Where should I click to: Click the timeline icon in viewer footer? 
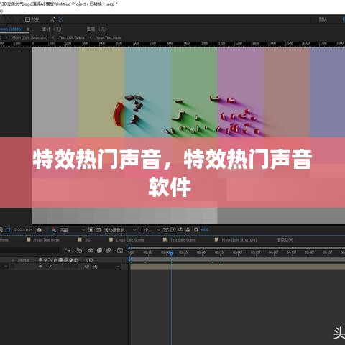[x=180, y=230]
